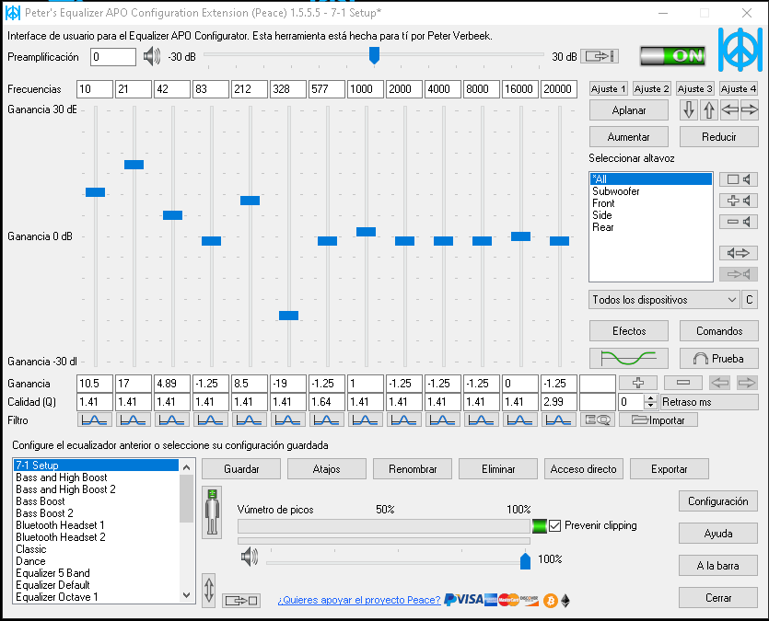Shift frequencies right using the right arrow below Ajuste 4
Screen dimensions: 769x621
pyautogui.click(x=750, y=110)
